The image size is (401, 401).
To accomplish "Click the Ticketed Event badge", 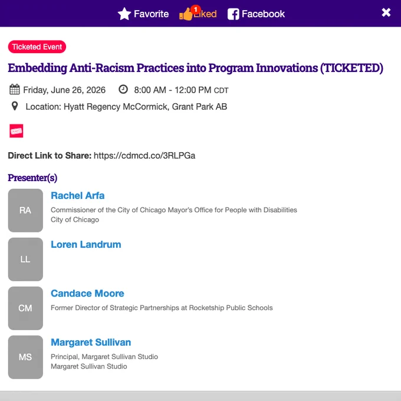I will pos(37,47).
